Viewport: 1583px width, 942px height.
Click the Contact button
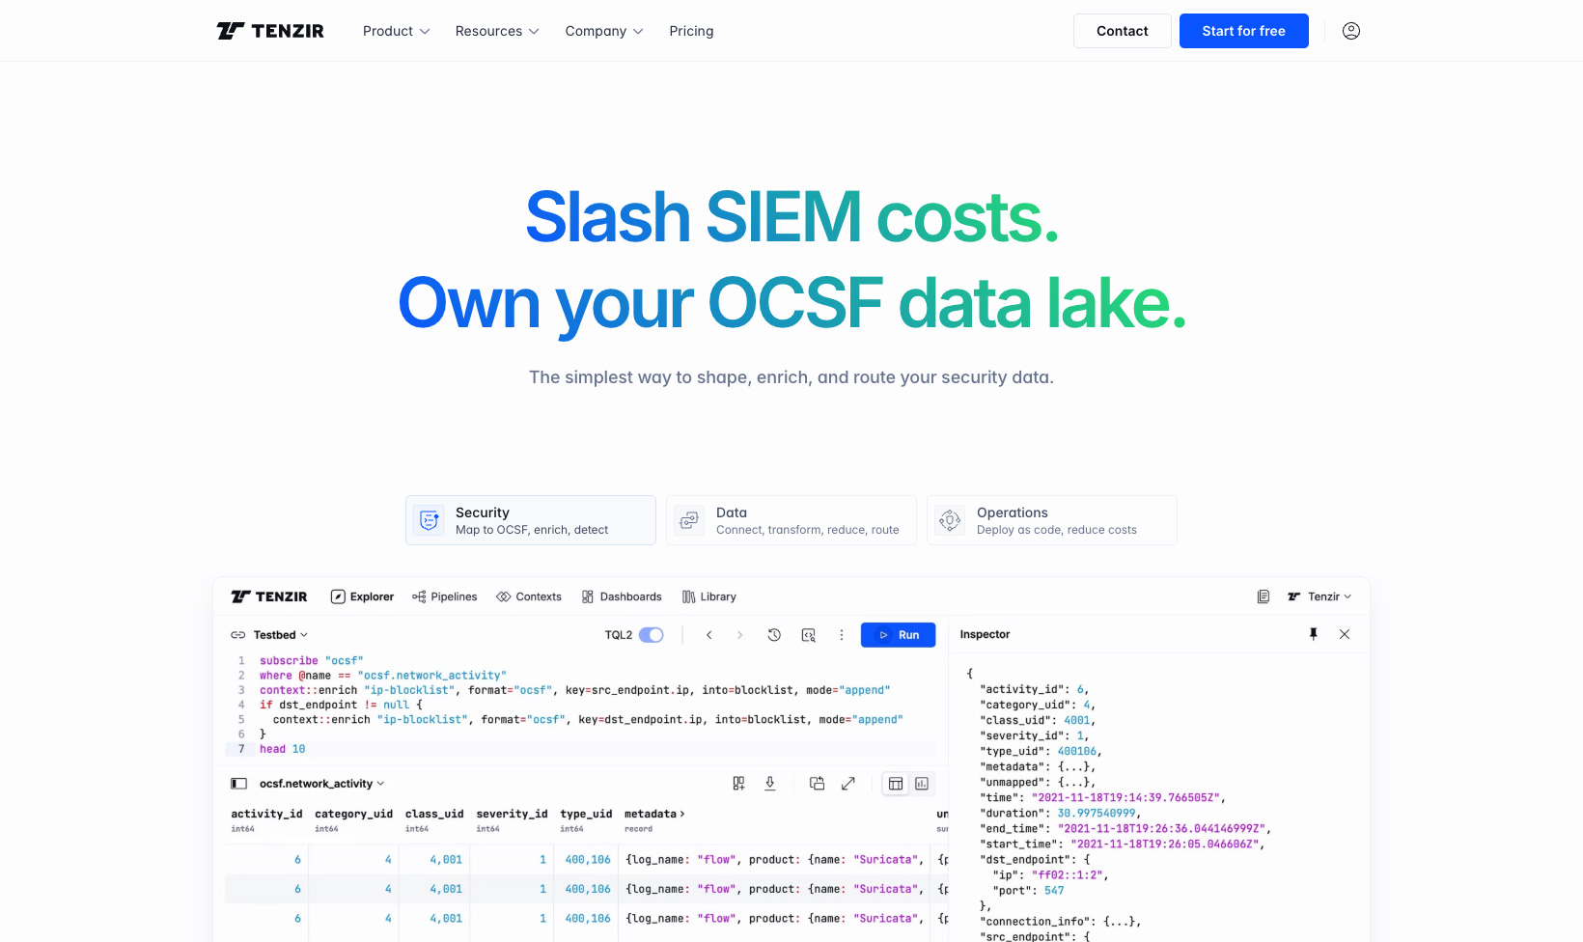(1123, 31)
